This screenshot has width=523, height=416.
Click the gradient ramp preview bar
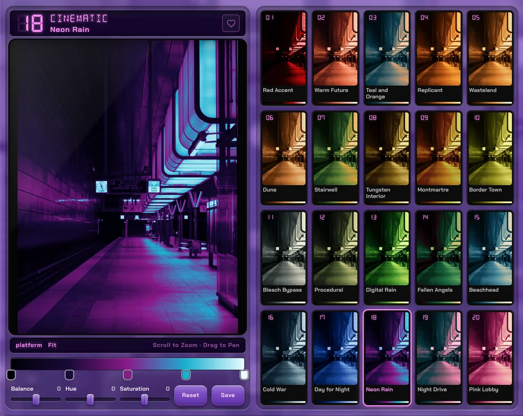coord(128,364)
